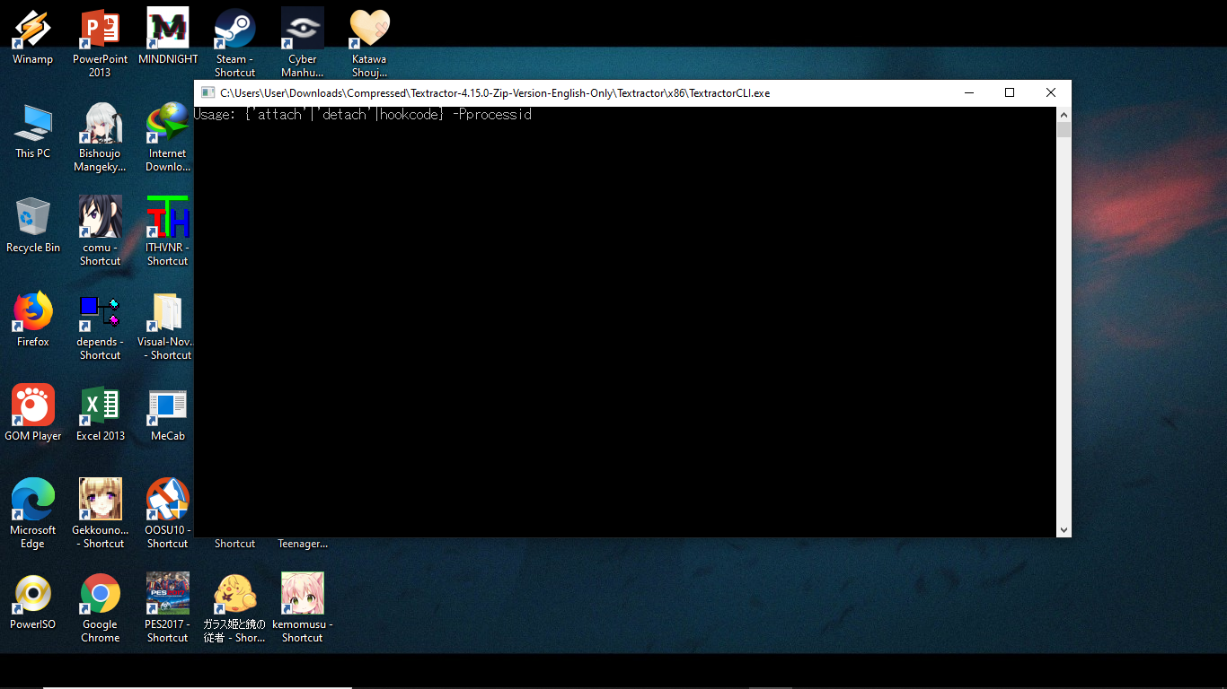Open the TextractorCLI window system menu icon
The width and height of the screenshot is (1227, 689).
(x=207, y=92)
